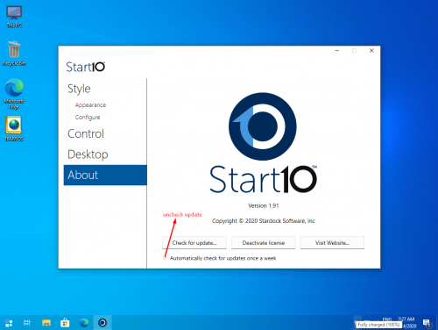The width and height of the screenshot is (438, 330).
Task: Go to Appearance settings
Action: [x=90, y=105]
